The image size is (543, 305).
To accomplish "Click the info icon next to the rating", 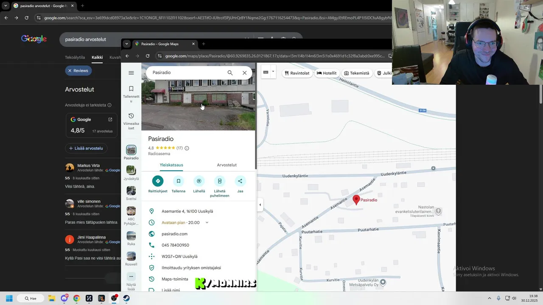I will coord(187,148).
